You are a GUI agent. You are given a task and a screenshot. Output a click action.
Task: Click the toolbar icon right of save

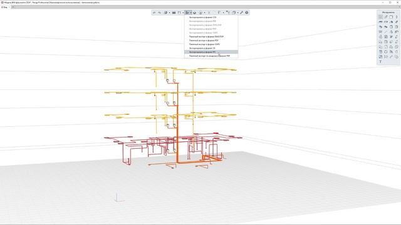click(x=179, y=12)
